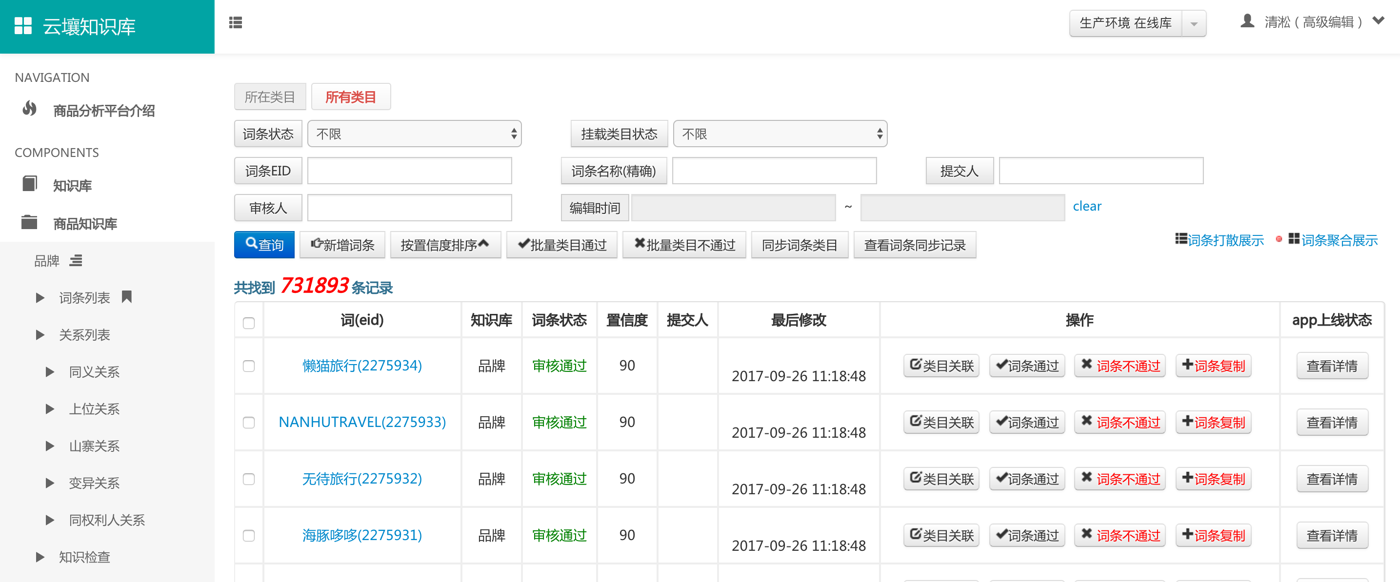
Task: Click 类目关联 for 无待旅行 row
Action: coord(941,478)
